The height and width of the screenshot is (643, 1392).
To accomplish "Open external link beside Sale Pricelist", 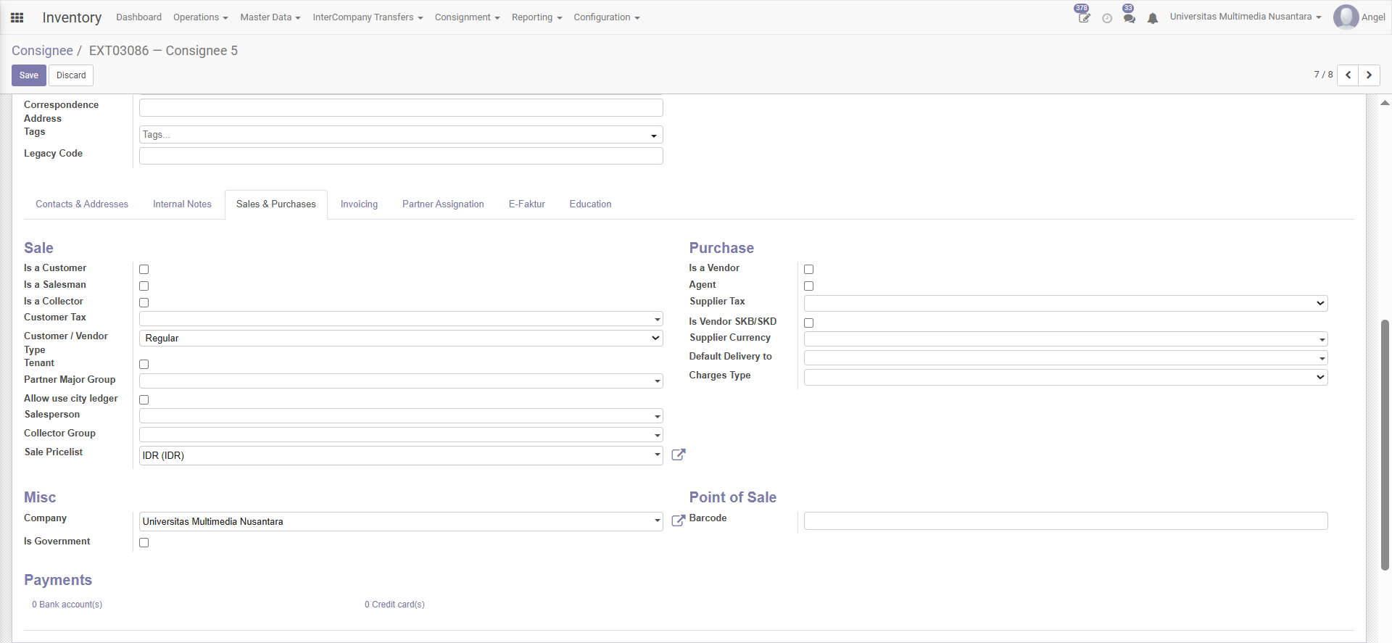I will (679, 455).
